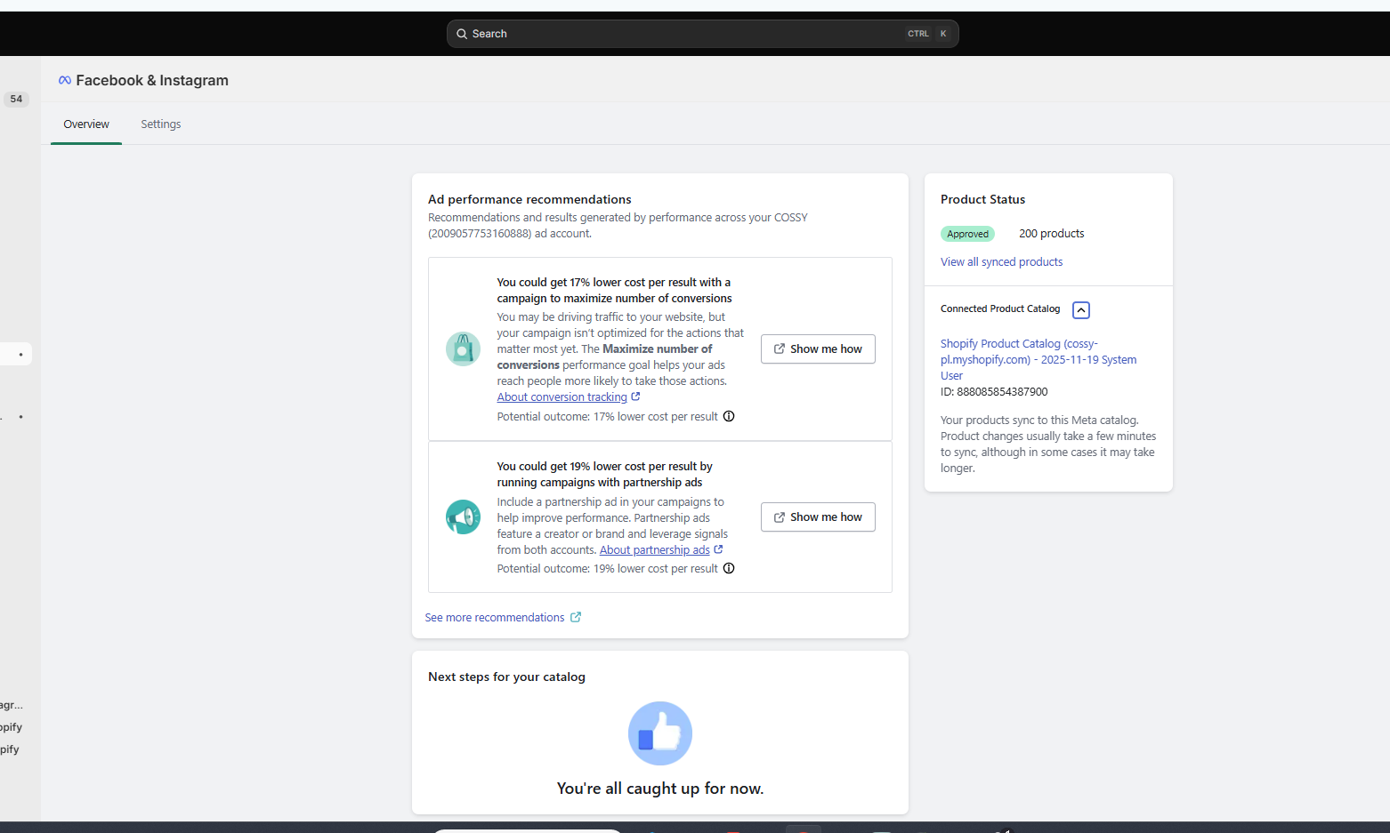Click Show me how for partnership ads
Viewport: 1390px width, 833px height.
[x=818, y=517]
